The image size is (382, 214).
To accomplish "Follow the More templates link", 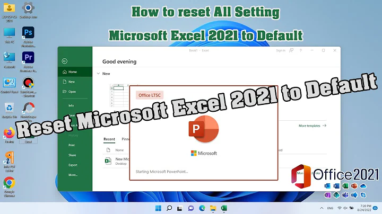I will tap(312, 126).
